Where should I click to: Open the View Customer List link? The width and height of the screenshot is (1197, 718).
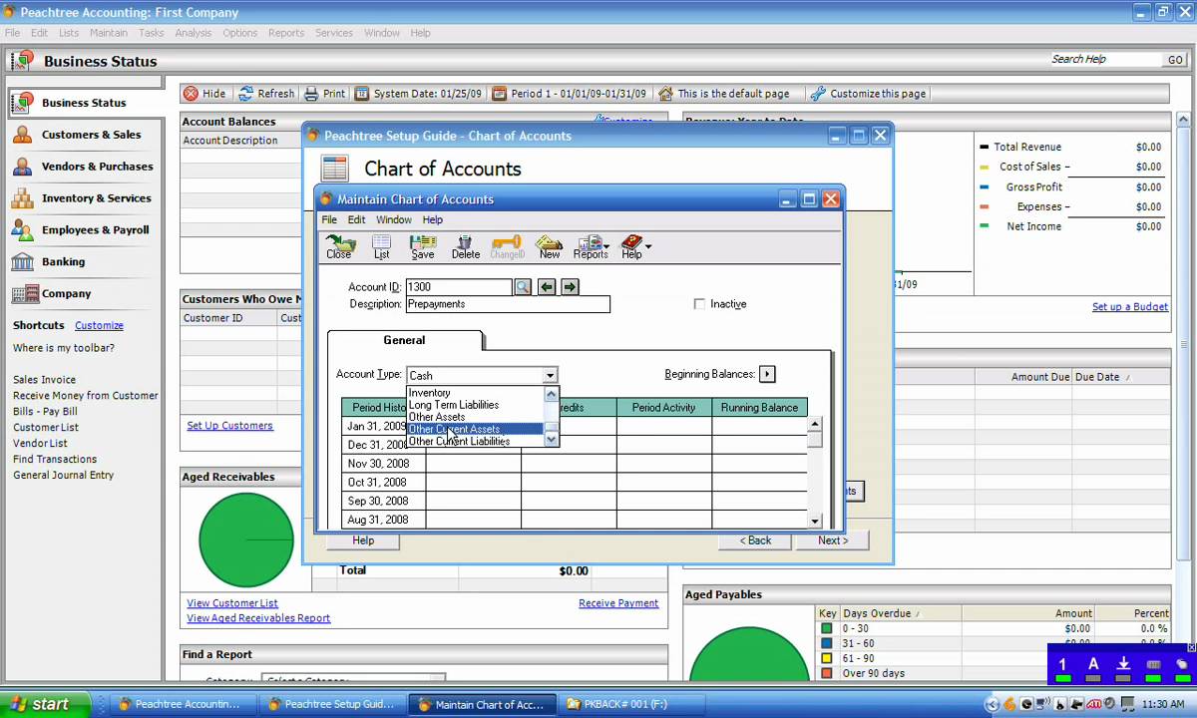232,603
